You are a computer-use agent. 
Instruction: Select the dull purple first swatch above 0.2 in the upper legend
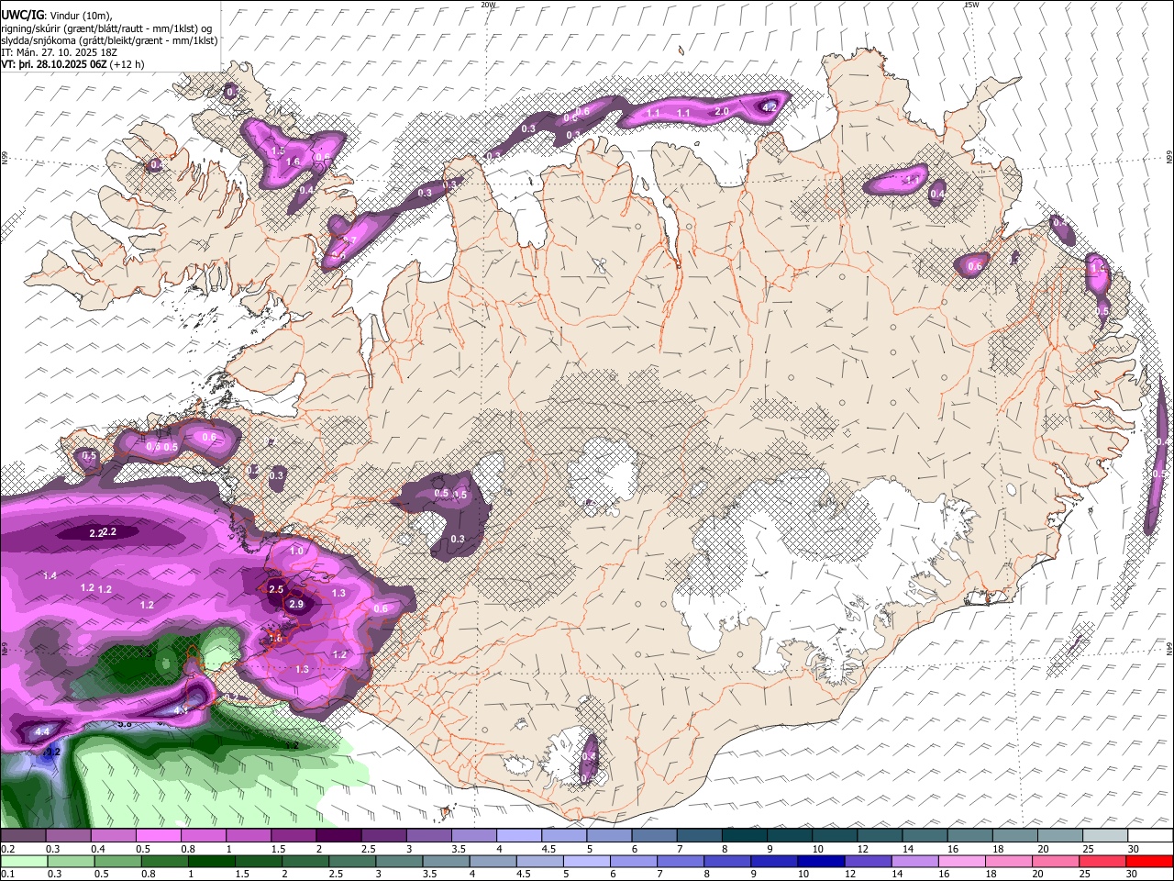click(23, 836)
